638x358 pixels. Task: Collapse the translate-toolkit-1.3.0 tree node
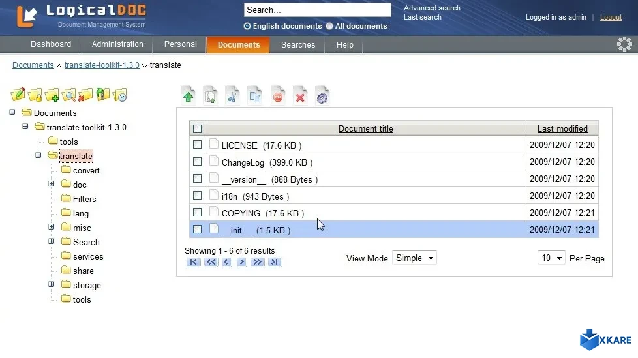click(x=25, y=126)
